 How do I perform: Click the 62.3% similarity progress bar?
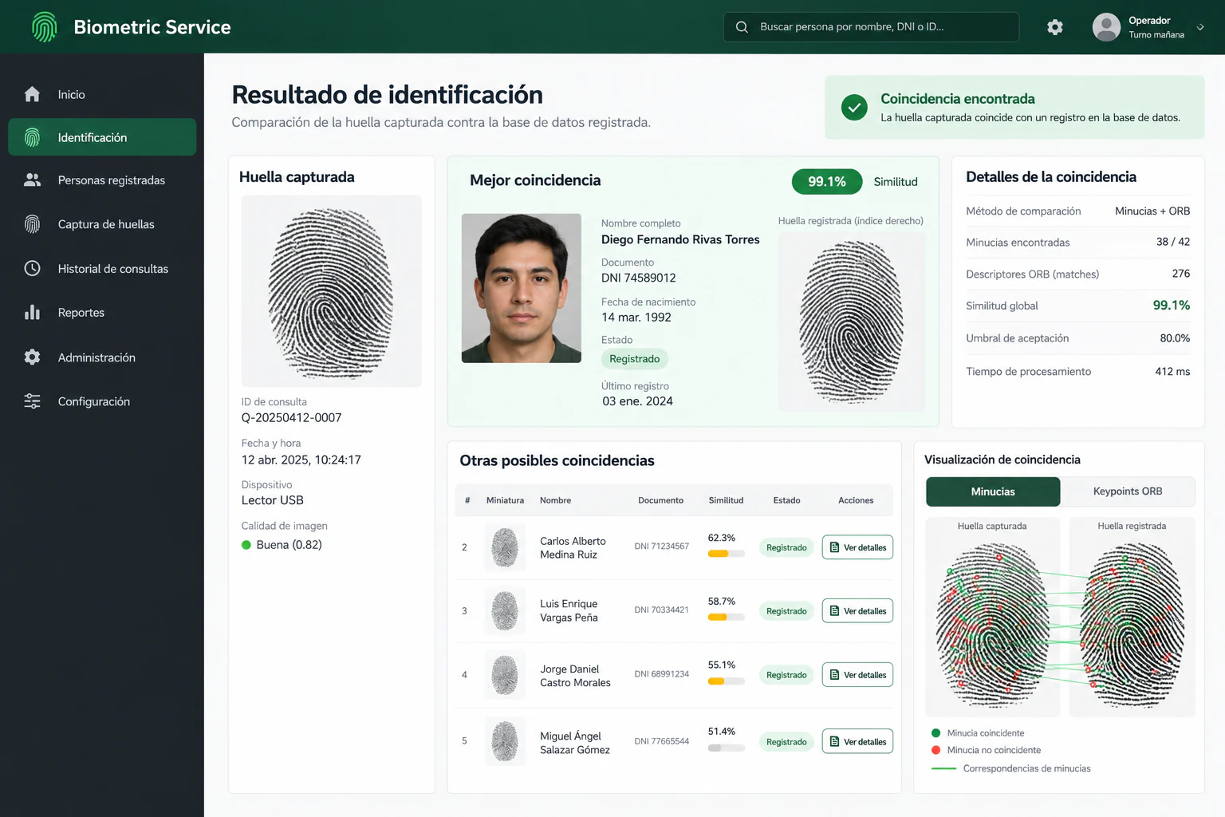pos(727,554)
